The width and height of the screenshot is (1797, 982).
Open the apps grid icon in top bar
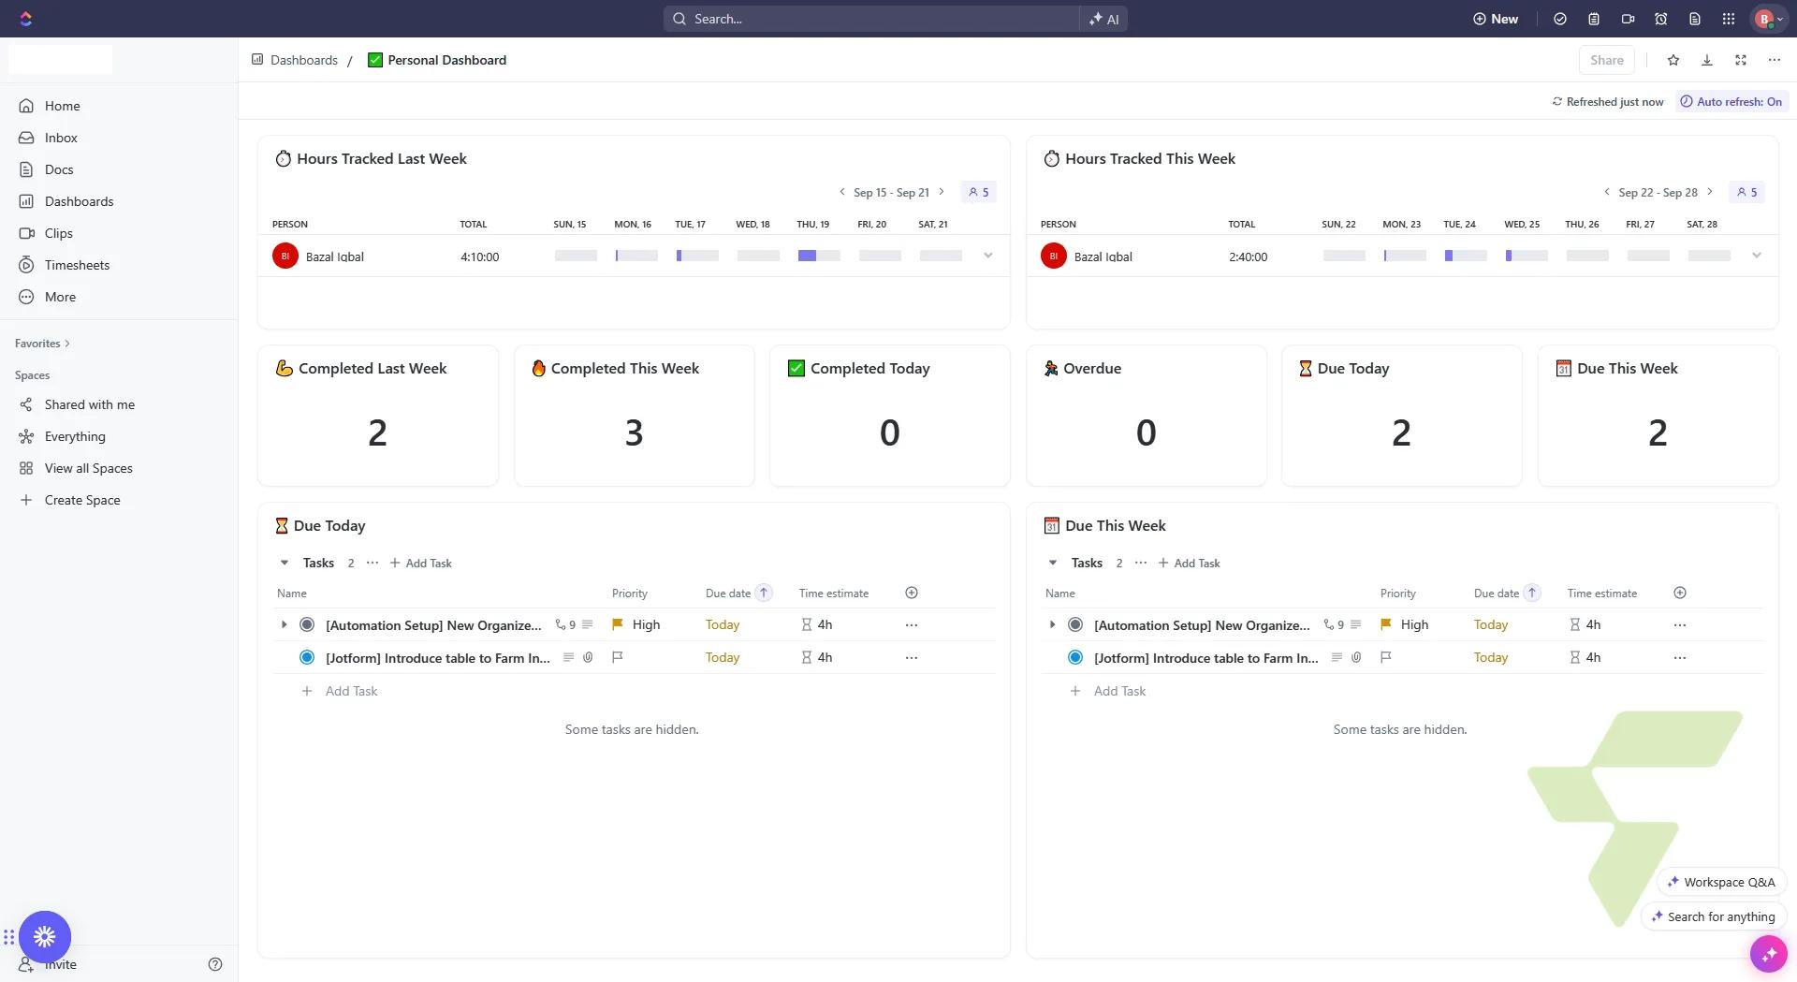click(1729, 19)
